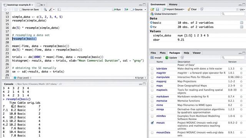Check the mosaicData package checkbox

click(152, 133)
